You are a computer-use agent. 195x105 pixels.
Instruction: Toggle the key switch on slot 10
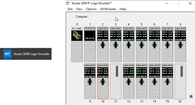(x=103, y=82)
